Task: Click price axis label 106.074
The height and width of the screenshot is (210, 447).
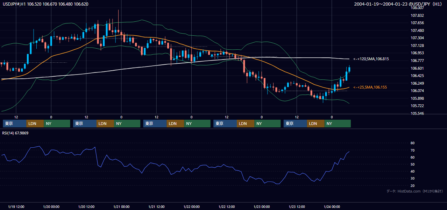Action: pyautogui.click(x=417, y=91)
